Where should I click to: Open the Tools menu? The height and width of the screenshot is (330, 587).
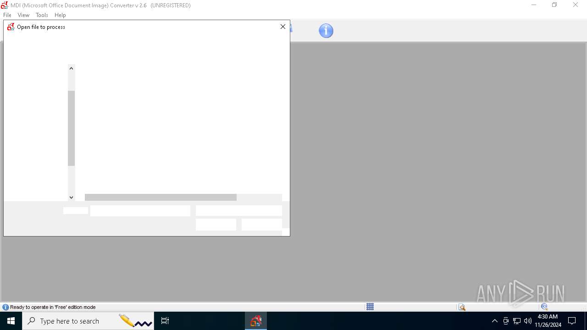click(x=42, y=15)
